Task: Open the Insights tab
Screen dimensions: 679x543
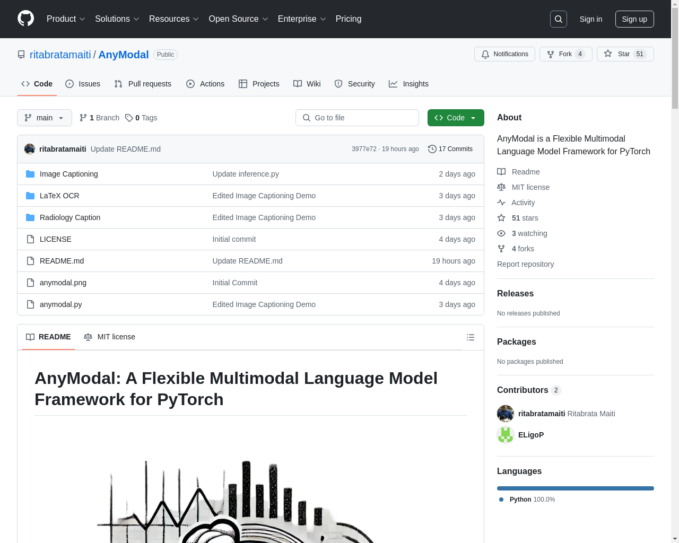Action: (408, 84)
